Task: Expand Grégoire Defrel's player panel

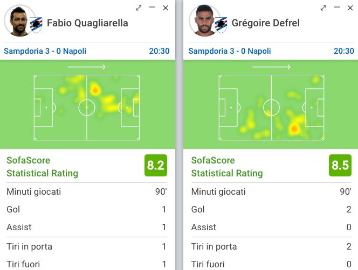Action: 323,8
